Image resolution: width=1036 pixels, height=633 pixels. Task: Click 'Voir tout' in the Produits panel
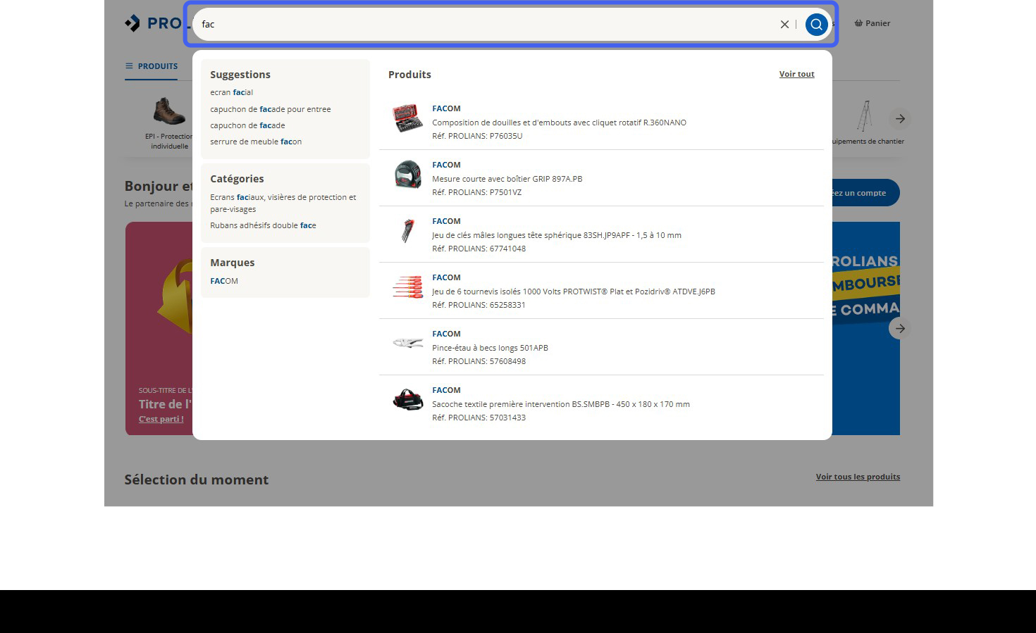pos(796,74)
